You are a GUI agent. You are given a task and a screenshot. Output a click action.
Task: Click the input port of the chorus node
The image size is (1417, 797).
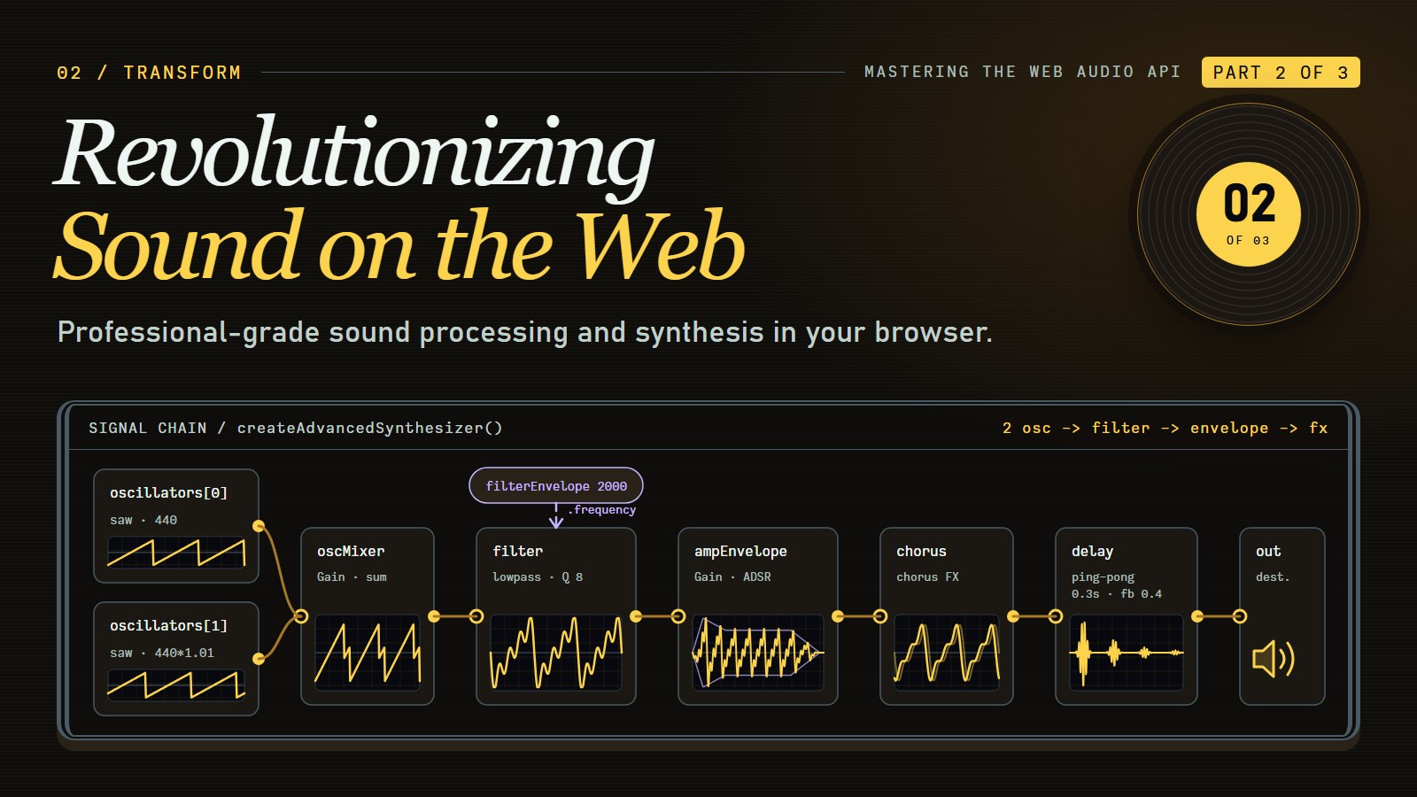point(880,616)
